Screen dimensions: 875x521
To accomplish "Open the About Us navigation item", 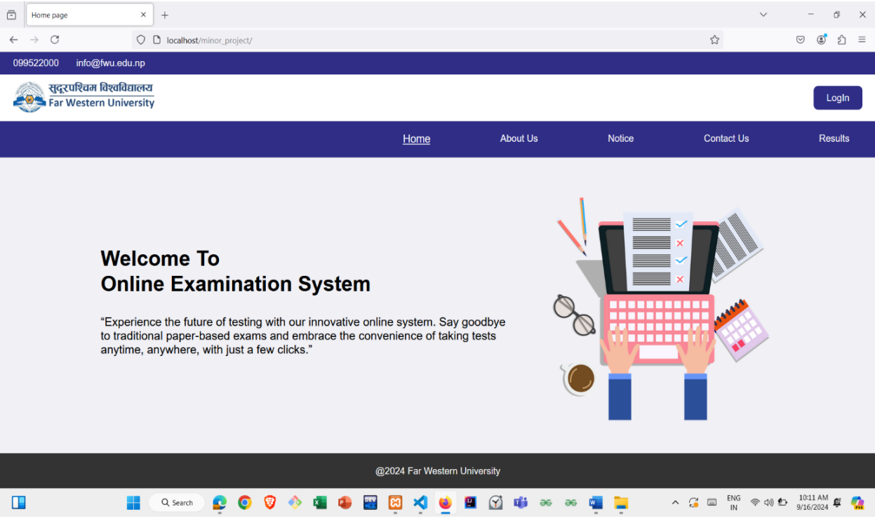I will tap(519, 138).
